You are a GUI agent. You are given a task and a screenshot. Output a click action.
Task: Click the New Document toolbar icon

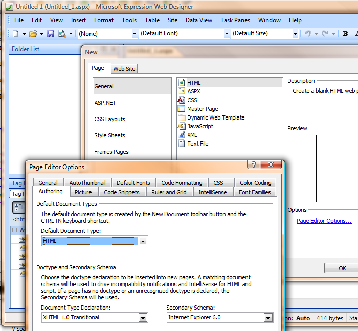[x=15, y=34]
